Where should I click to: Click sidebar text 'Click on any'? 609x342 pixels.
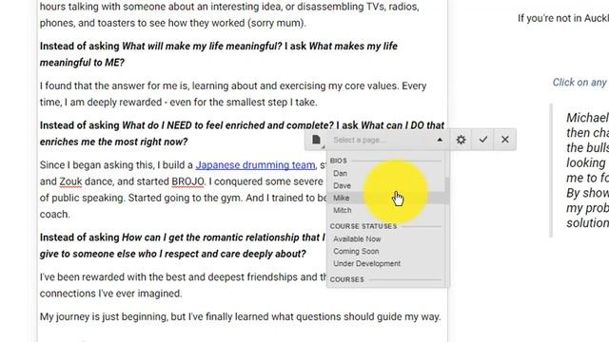pos(580,83)
